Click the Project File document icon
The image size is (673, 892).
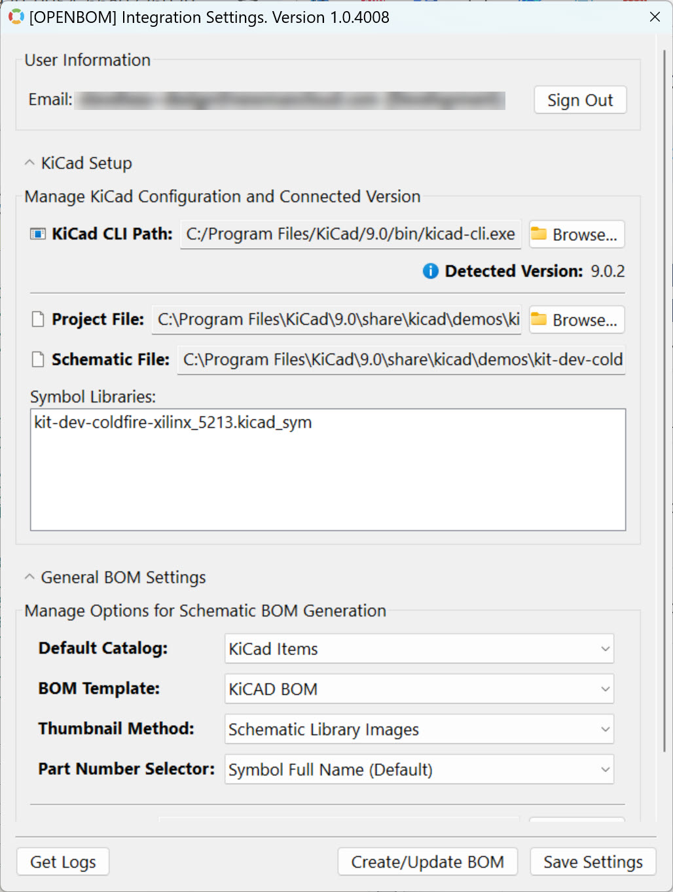point(39,319)
